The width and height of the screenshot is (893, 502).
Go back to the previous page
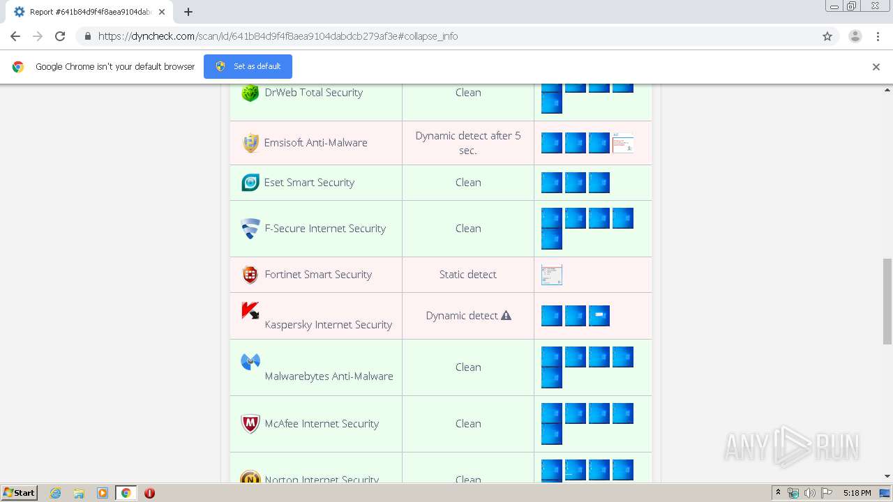pyautogui.click(x=15, y=36)
